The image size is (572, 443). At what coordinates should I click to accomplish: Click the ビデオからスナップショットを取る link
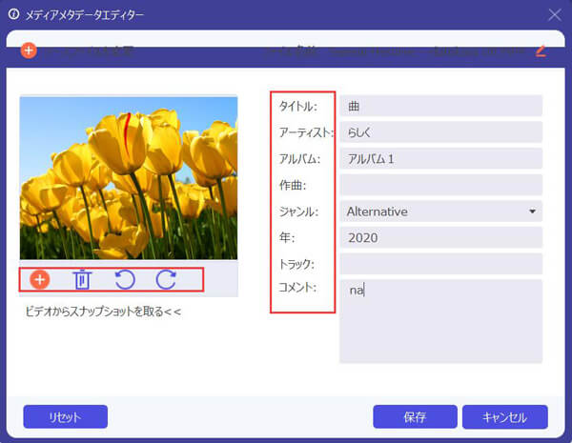[x=103, y=312]
